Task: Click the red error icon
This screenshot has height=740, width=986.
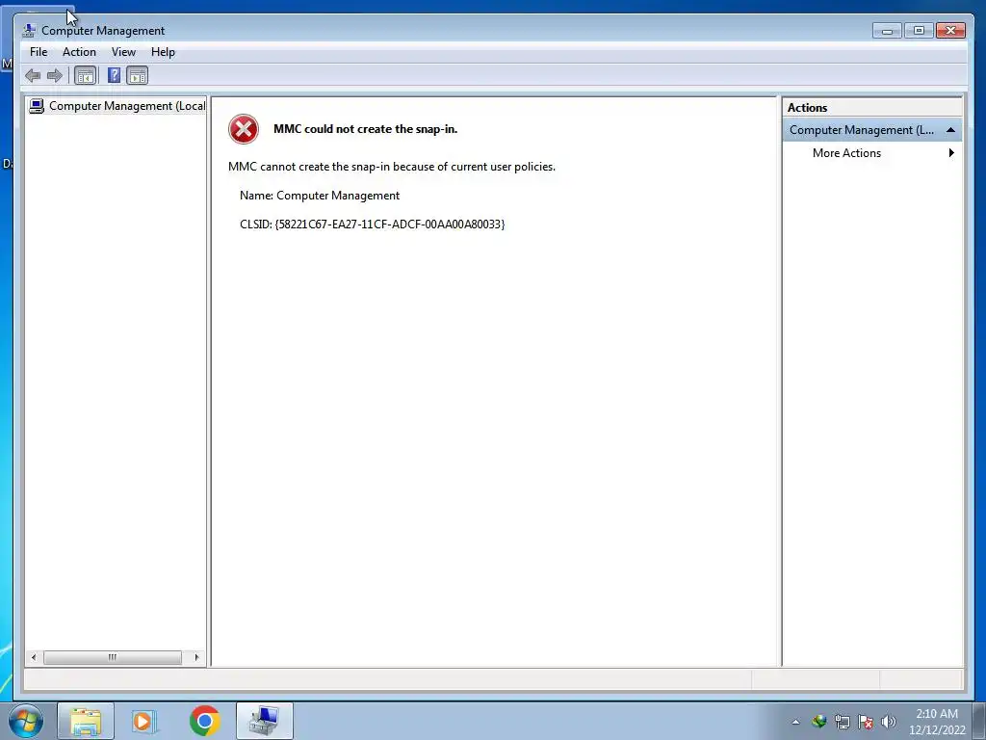Action: pyautogui.click(x=244, y=130)
